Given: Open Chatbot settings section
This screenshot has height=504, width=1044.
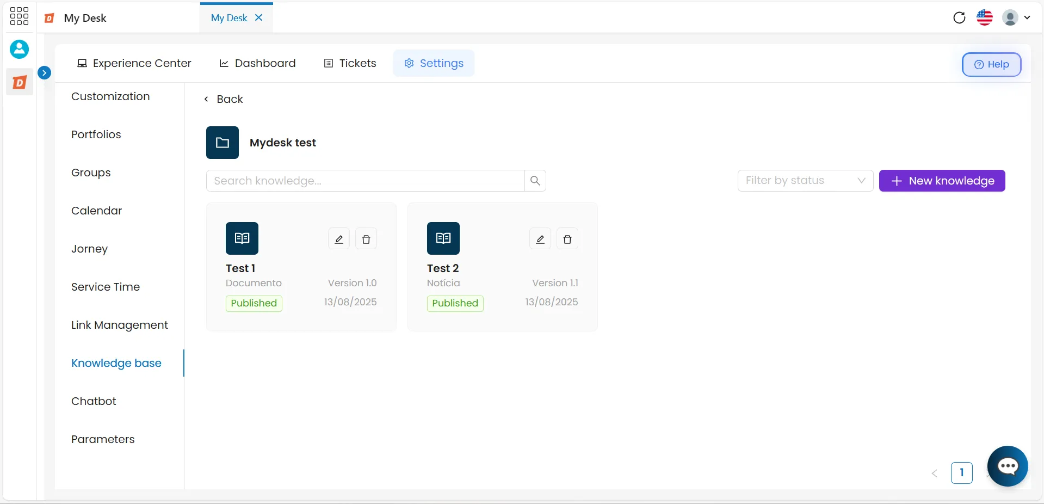Looking at the screenshot, I should (94, 401).
